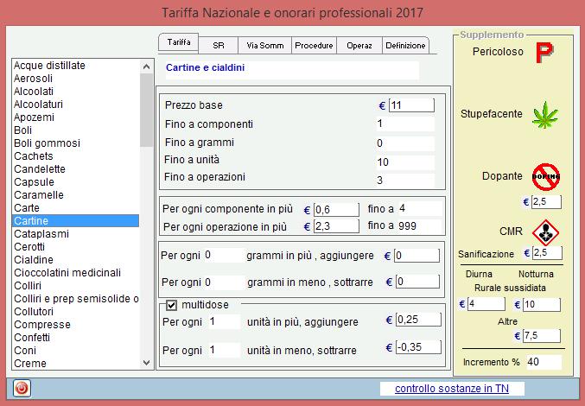
Task: Select Capsule in the list
Action: [76, 182]
